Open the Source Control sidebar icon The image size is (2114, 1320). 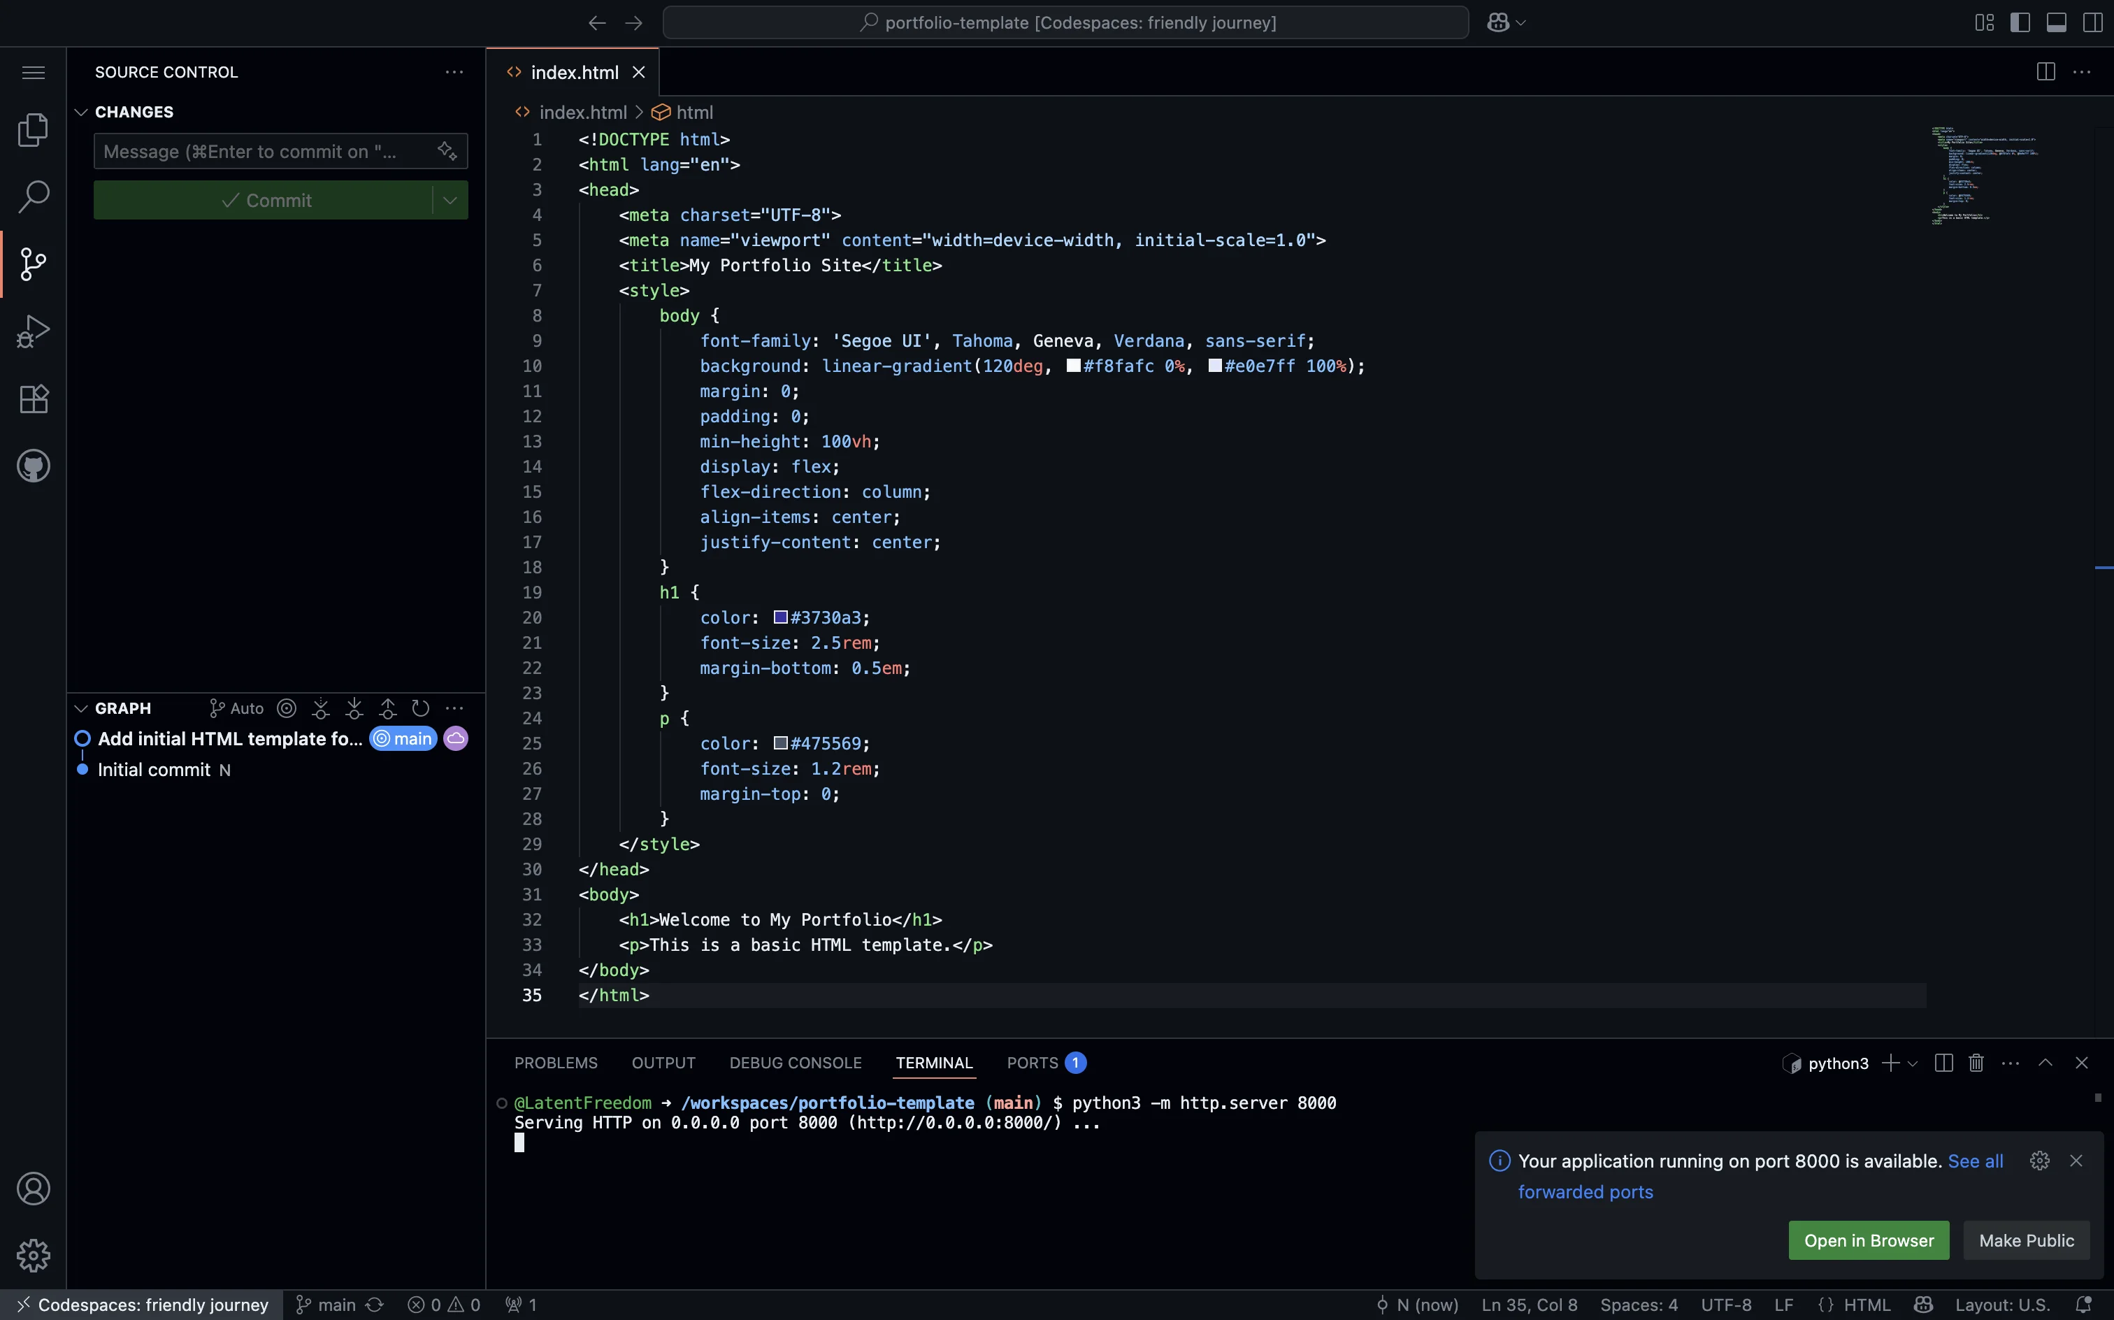(33, 263)
